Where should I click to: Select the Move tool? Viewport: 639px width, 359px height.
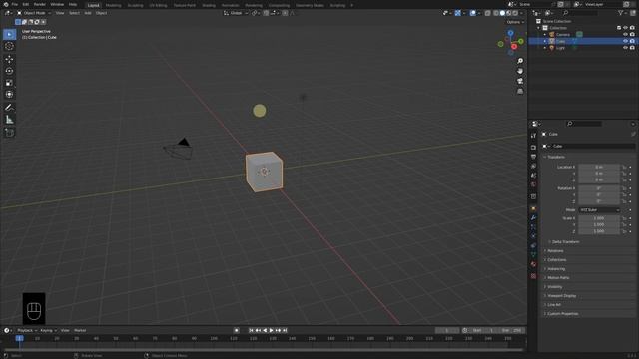pyautogui.click(x=9, y=59)
